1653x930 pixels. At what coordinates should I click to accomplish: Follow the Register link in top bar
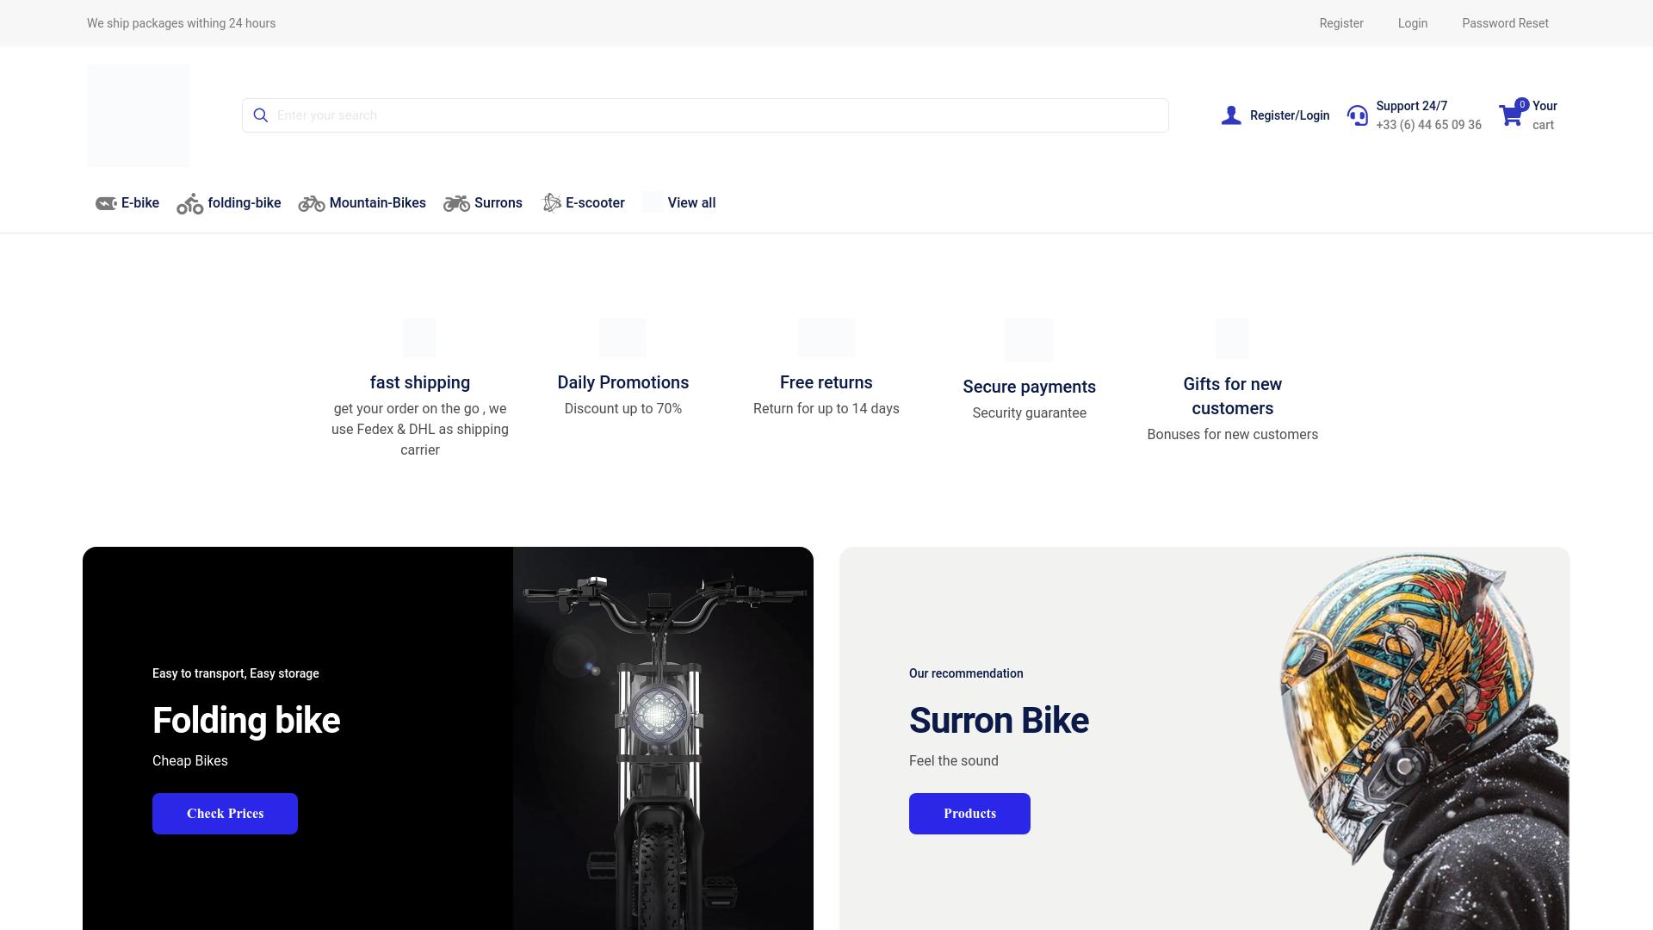coord(1341,23)
